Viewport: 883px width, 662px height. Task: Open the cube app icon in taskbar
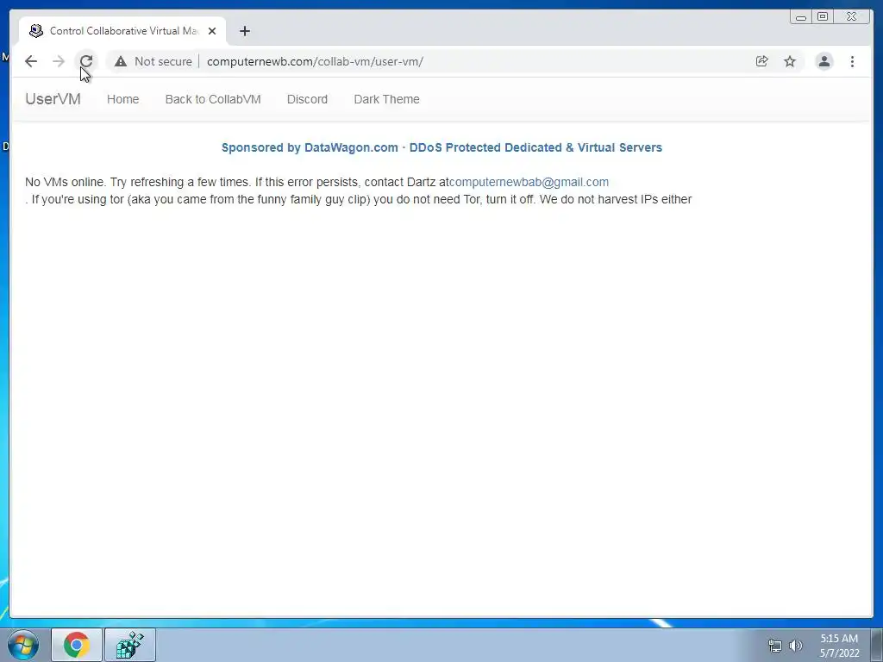130,645
